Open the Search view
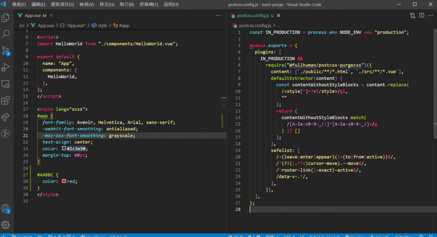The height and width of the screenshot is (237, 437). [6, 34]
